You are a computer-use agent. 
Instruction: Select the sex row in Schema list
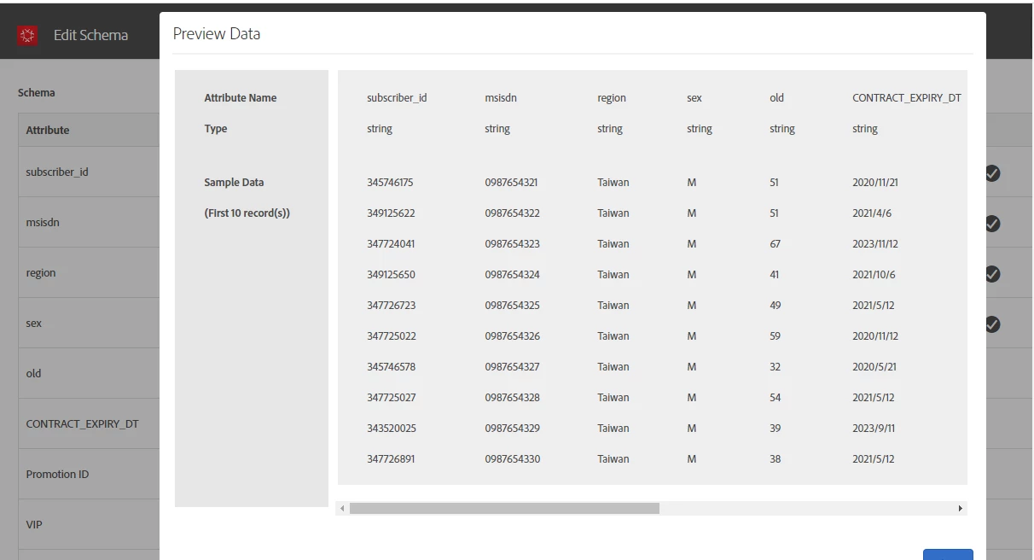click(89, 323)
